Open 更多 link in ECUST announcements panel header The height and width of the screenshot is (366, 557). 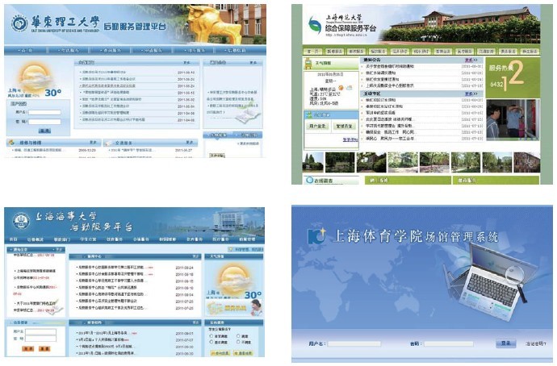point(186,61)
